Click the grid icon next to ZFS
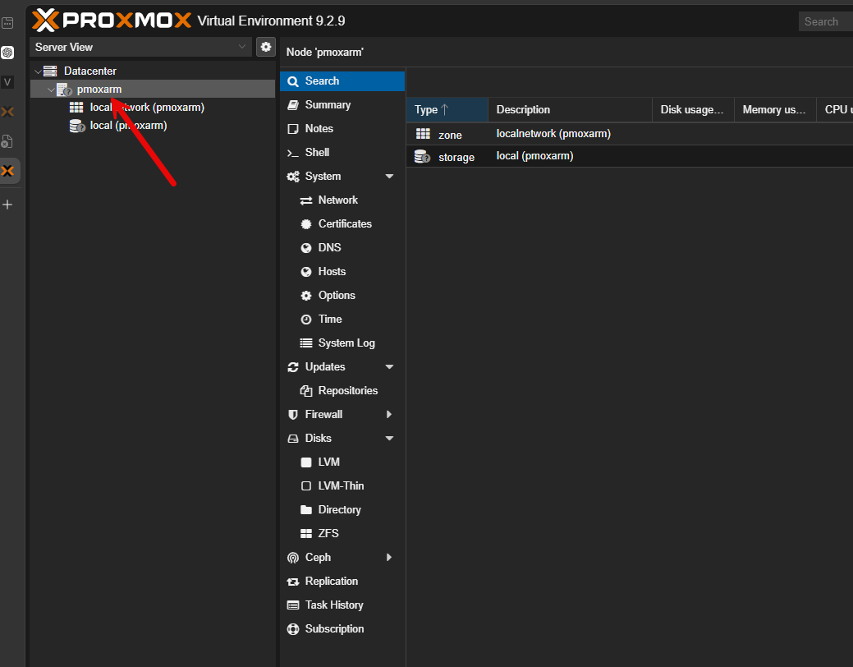This screenshot has height=667, width=853. pyautogui.click(x=306, y=534)
